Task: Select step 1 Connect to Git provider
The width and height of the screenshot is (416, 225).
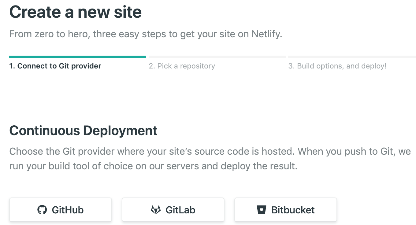Action: 55,66
